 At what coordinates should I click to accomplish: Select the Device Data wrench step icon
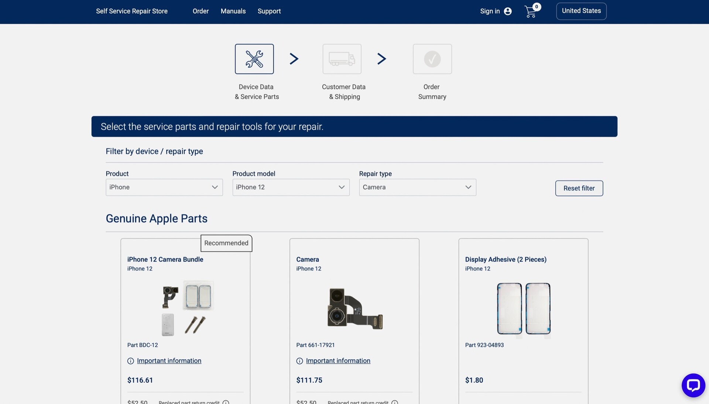pyautogui.click(x=254, y=59)
